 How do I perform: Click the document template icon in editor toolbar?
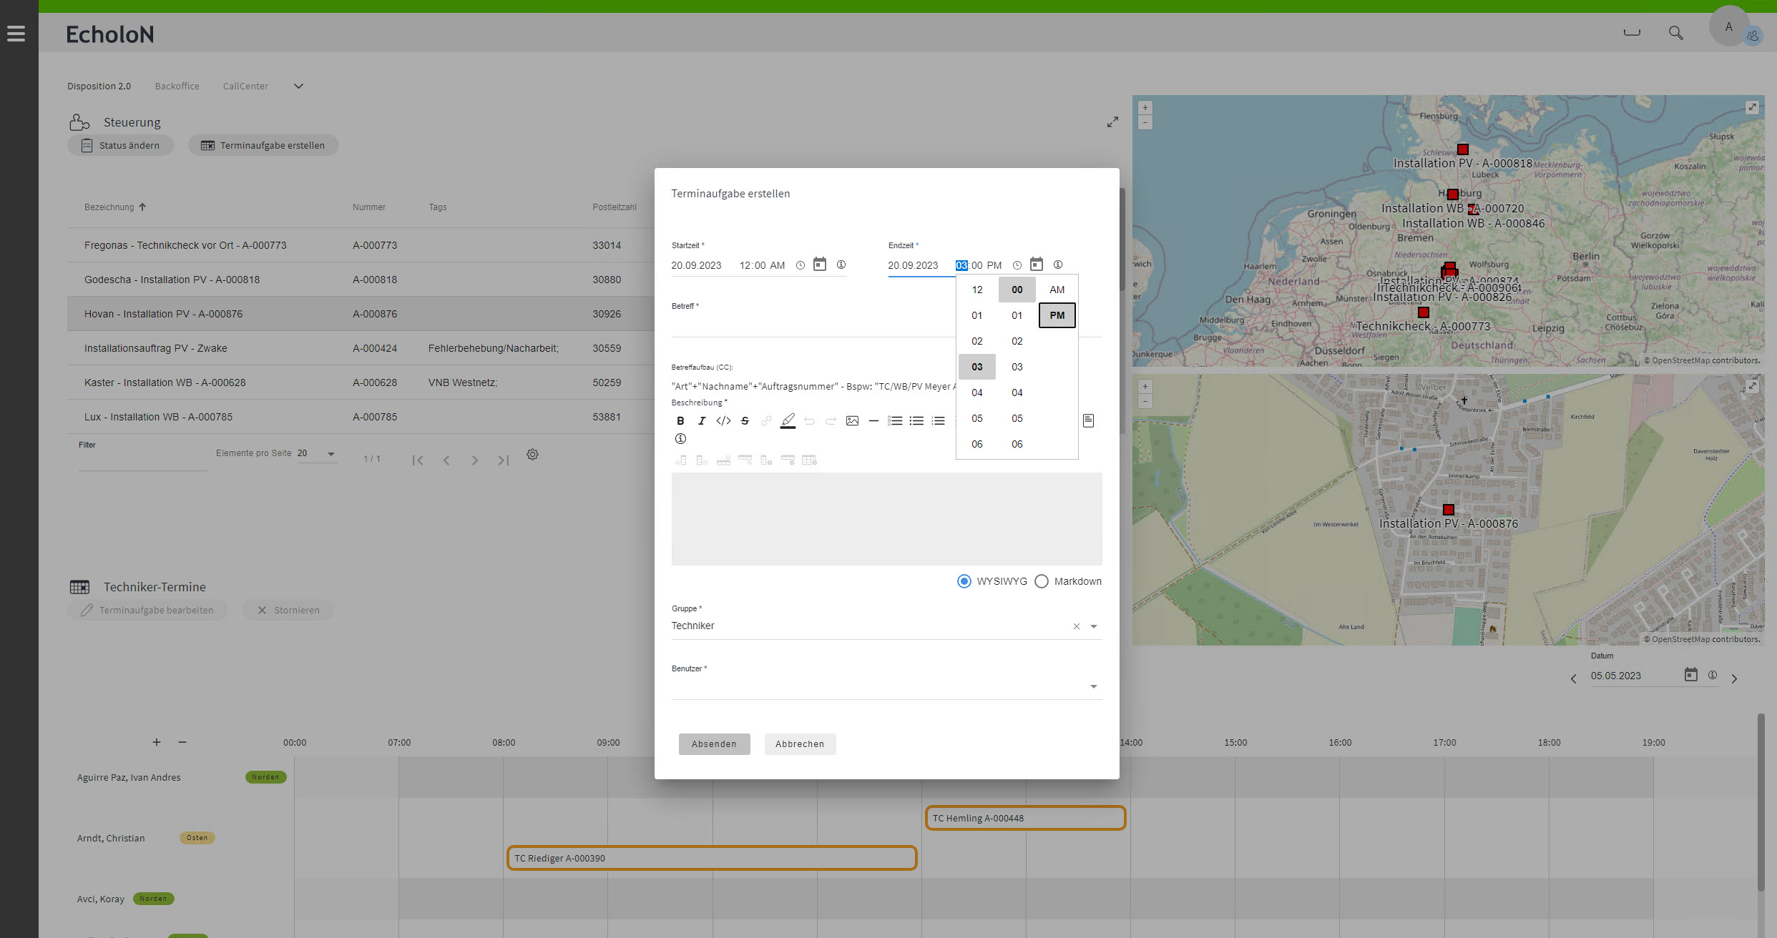tap(1088, 421)
